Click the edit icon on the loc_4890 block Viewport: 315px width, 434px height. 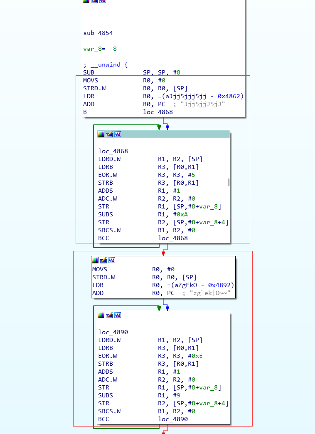click(x=109, y=315)
